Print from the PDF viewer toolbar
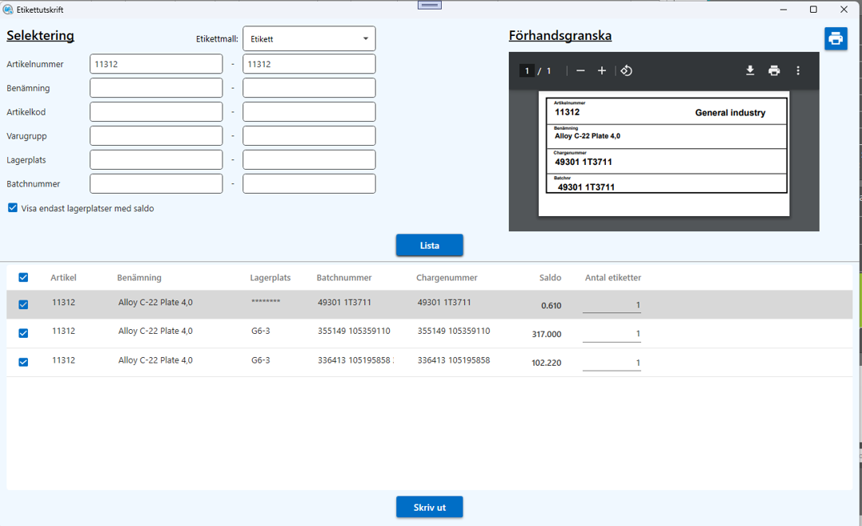 [x=774, y=70]
